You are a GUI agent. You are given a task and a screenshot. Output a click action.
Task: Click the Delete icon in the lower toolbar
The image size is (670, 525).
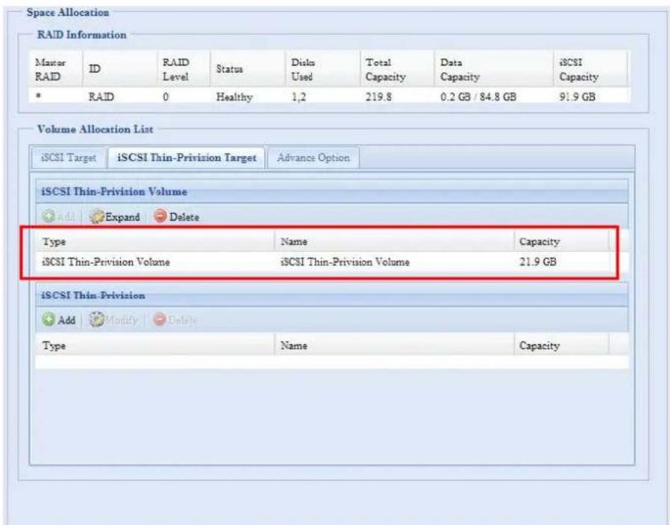pos(172,320)
